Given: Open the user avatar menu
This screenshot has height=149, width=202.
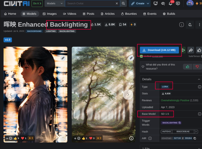Looking at the screenshot, I should tap(190, 3).
